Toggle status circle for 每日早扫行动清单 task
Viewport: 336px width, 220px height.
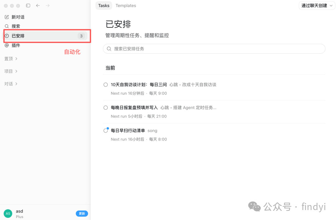(x=106, y=131)
